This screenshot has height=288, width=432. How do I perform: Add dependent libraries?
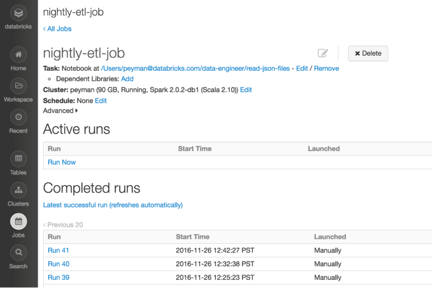[127, 79]
